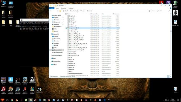
Task: Open Chrome from the taskbar
Action: (12, 100)
